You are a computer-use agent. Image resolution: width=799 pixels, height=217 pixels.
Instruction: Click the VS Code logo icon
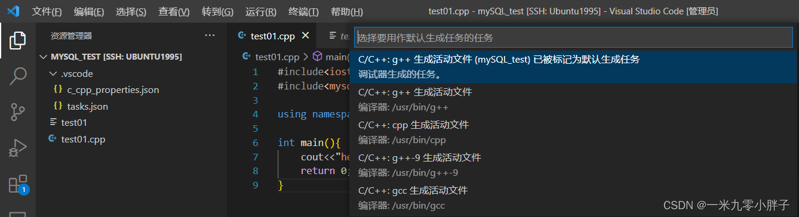pos(13,11)
